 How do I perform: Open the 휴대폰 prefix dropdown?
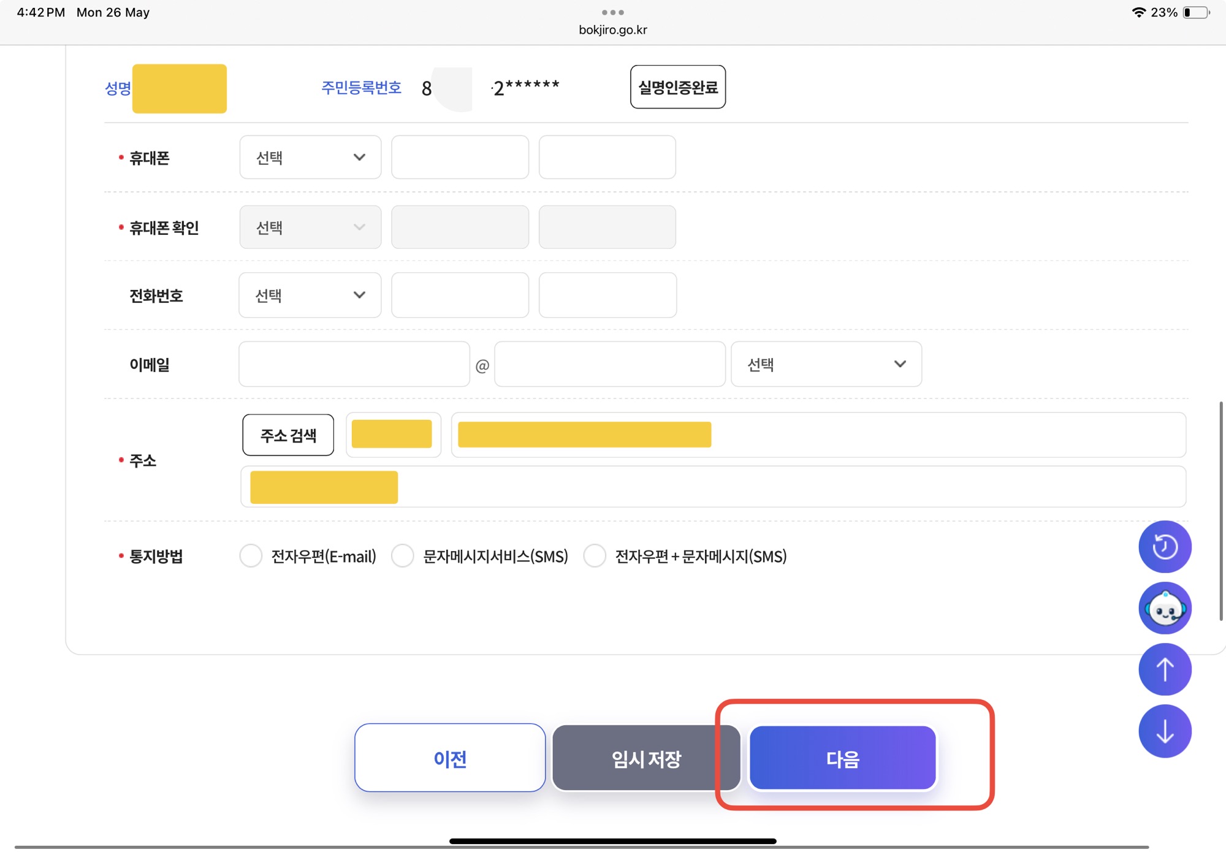(x=310, y=158)
